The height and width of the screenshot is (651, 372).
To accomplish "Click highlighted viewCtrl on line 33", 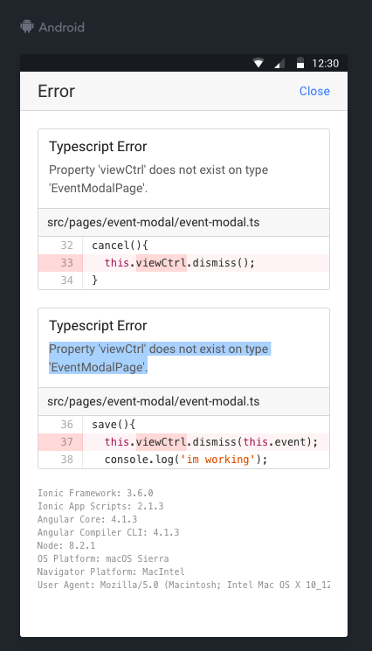I will 162,263.
